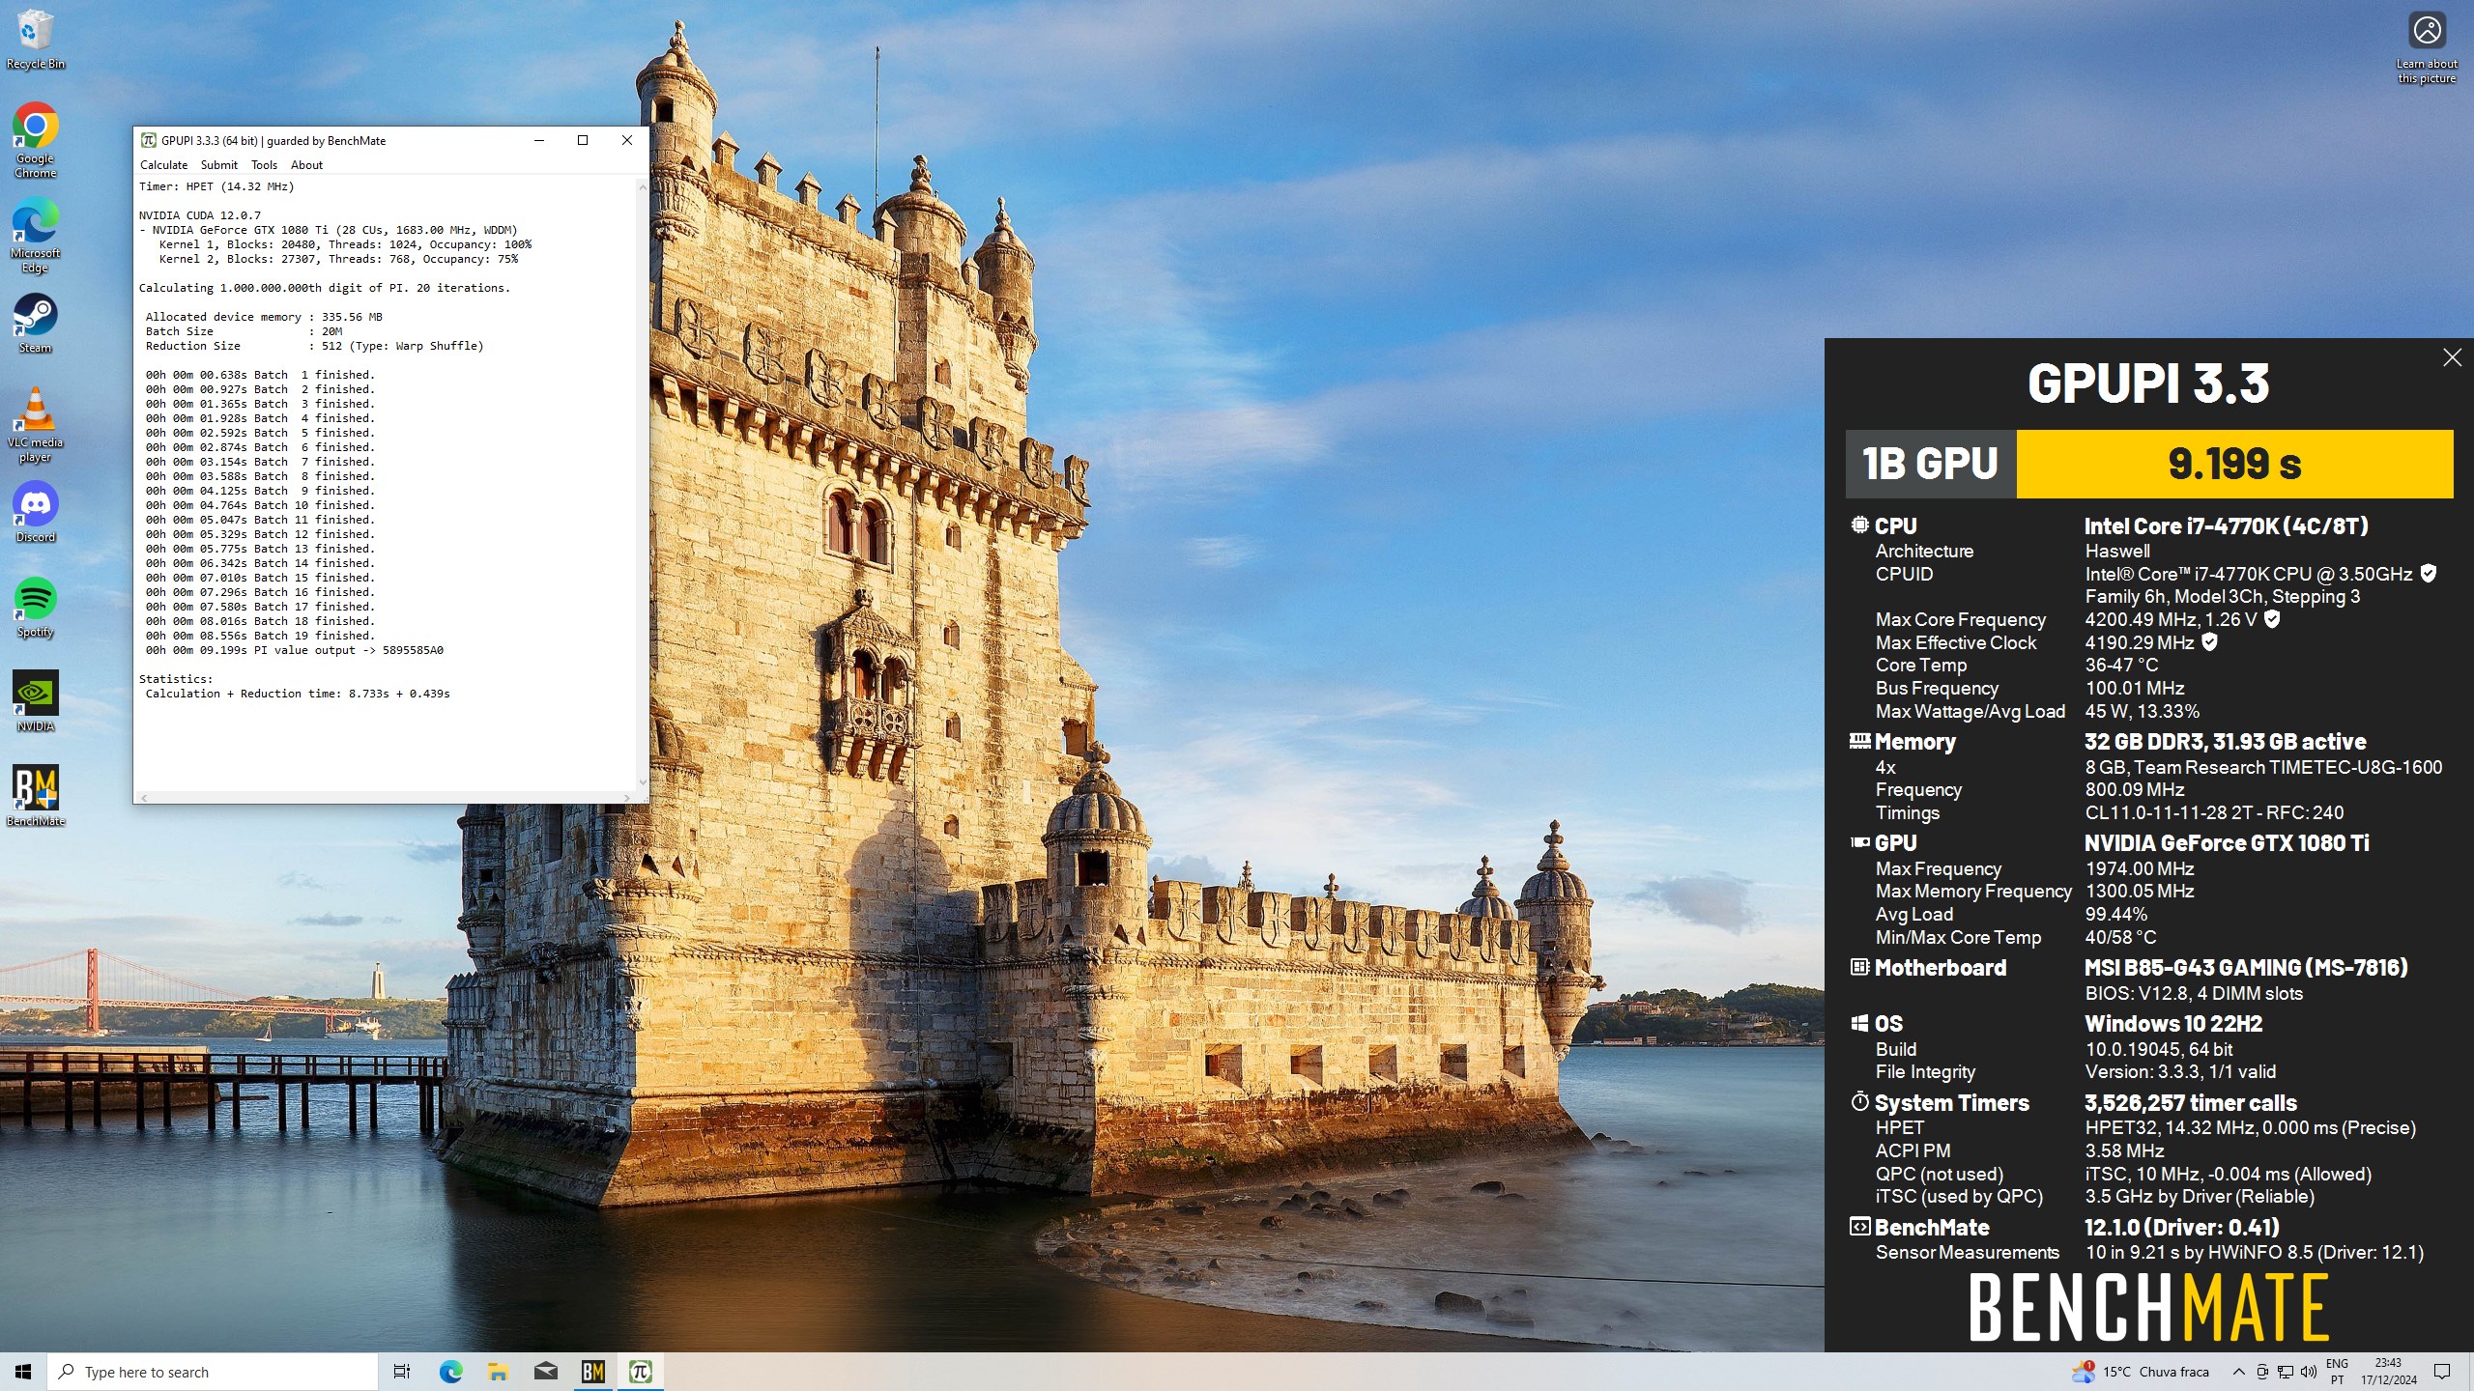Viewport: 2474px width, 1391px height.
Task: Select the Steam desktop icon
Action: (35, 324)
